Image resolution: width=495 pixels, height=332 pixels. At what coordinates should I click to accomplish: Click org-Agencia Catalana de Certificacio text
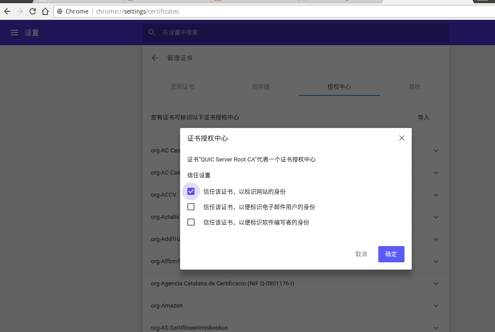[x=223, y=284]
